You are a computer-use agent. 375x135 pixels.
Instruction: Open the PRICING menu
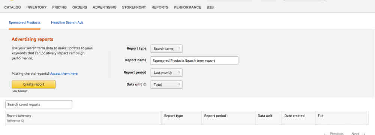59,7
